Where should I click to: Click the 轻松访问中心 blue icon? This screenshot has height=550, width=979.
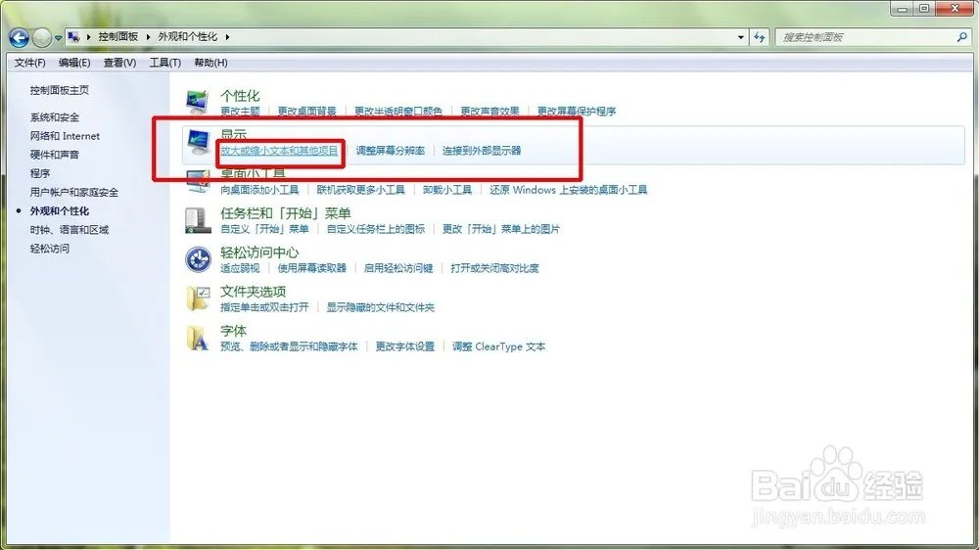coord(199,259)
